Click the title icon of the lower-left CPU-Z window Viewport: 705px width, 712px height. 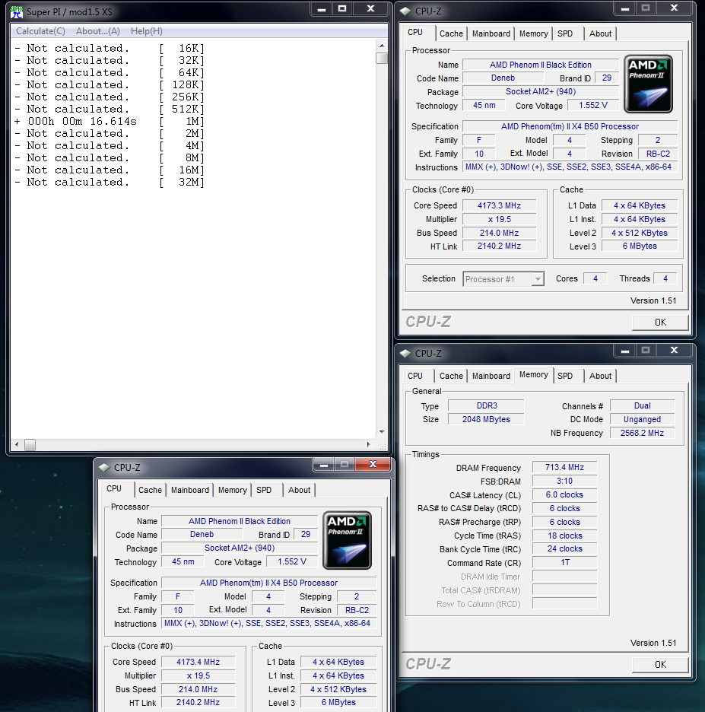pyautogui.click(x=104, y=467)
